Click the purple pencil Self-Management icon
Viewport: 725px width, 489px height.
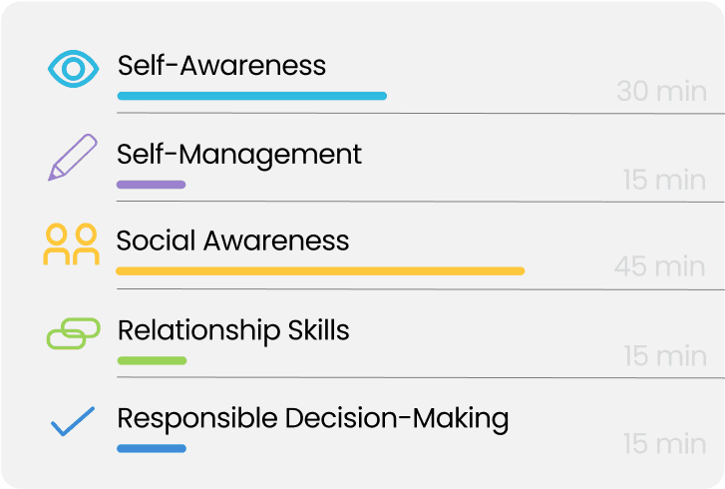coord(73,157)
